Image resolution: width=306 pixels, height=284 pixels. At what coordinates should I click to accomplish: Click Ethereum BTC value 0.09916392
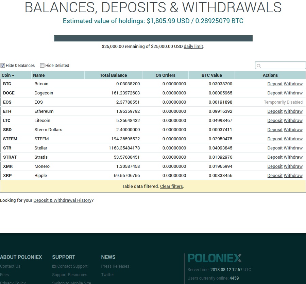point(221,111)
